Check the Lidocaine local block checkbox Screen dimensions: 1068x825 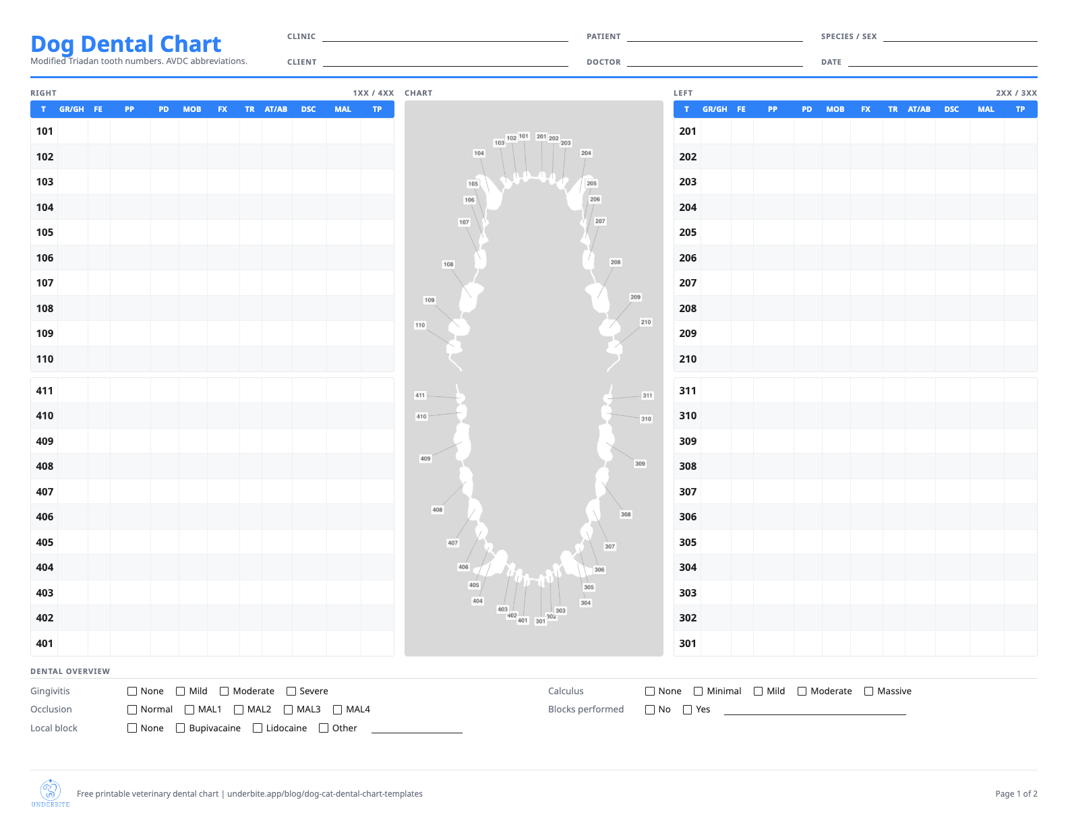click(258, 728)
